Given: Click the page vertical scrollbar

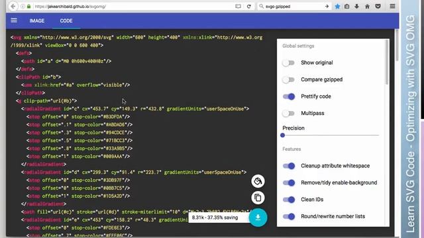Looking at the screenshot, I should coord(397,46).
